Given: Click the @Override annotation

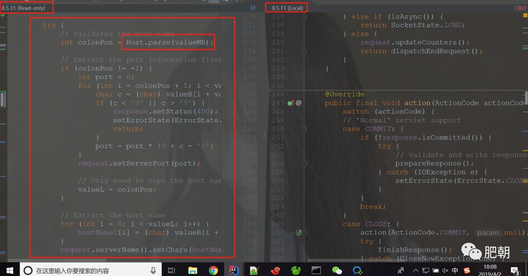Looking at the screenshot, I should pos(345,94).
